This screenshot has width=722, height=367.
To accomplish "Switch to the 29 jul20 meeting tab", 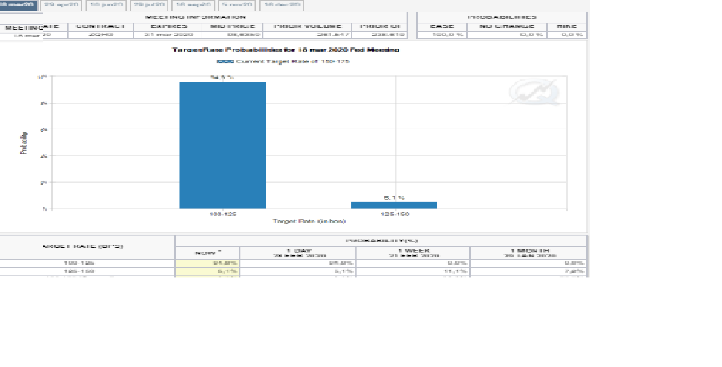I will (149, 5).
